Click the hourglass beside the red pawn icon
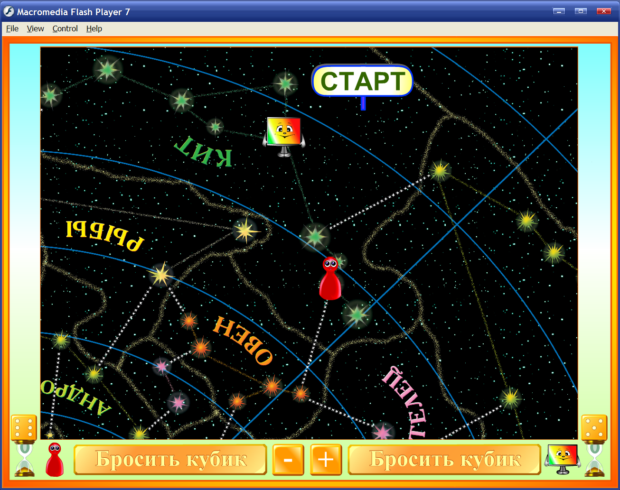 coord(25,459)
